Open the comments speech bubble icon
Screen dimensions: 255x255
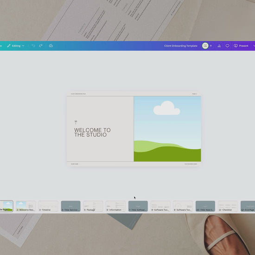tap(227, 46)
